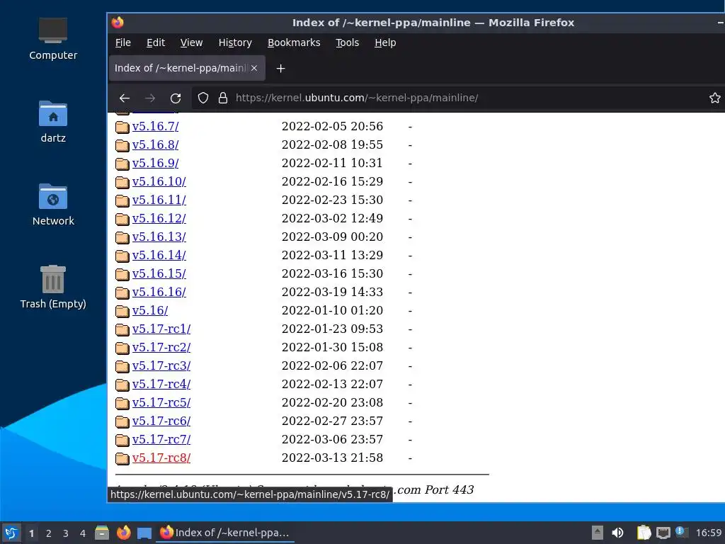Open the History menu
725x544 pixels.
click(x=235, y=42)
